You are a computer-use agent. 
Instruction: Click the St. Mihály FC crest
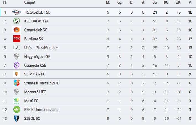tap(17, 74)
